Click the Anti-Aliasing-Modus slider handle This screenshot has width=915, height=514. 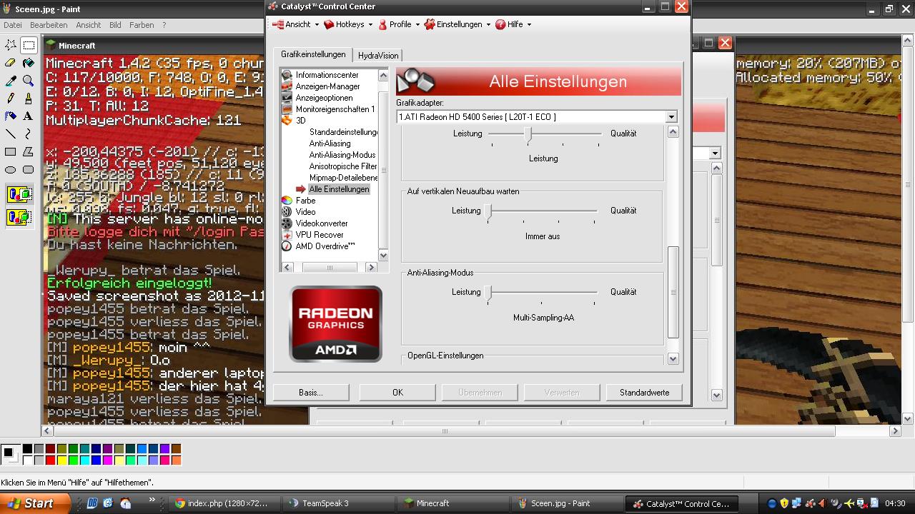pos(489,293)
